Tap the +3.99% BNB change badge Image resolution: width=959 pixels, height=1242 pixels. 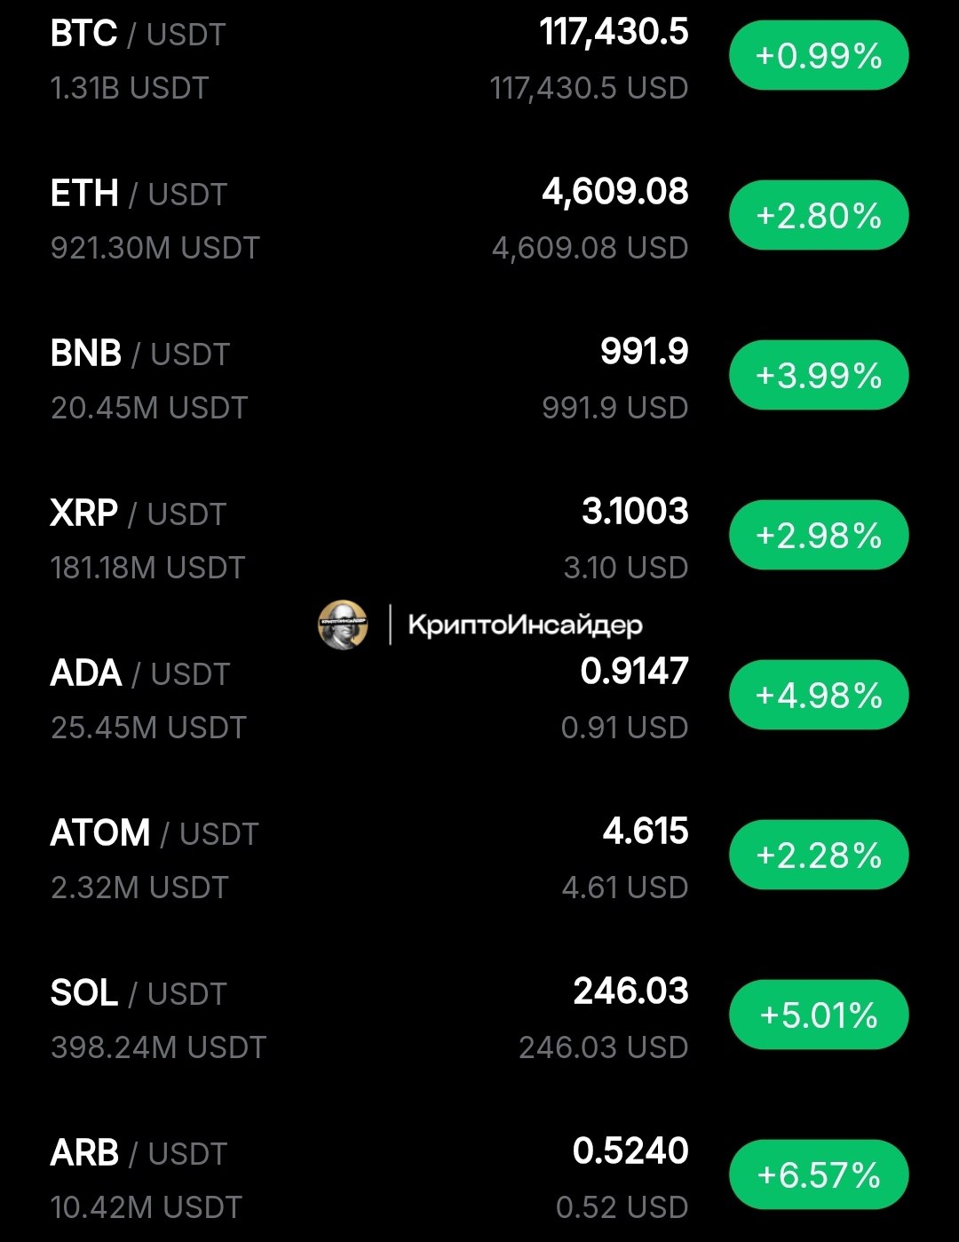(819, 376)
